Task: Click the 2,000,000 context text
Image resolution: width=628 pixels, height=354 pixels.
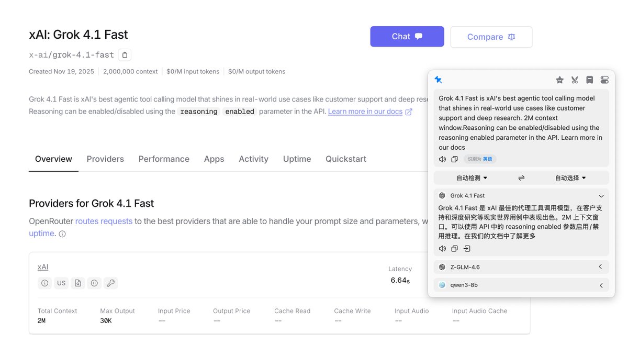Action: tap(130, 72)
